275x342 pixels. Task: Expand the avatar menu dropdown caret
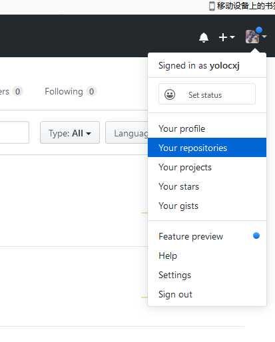pos(264,37)
